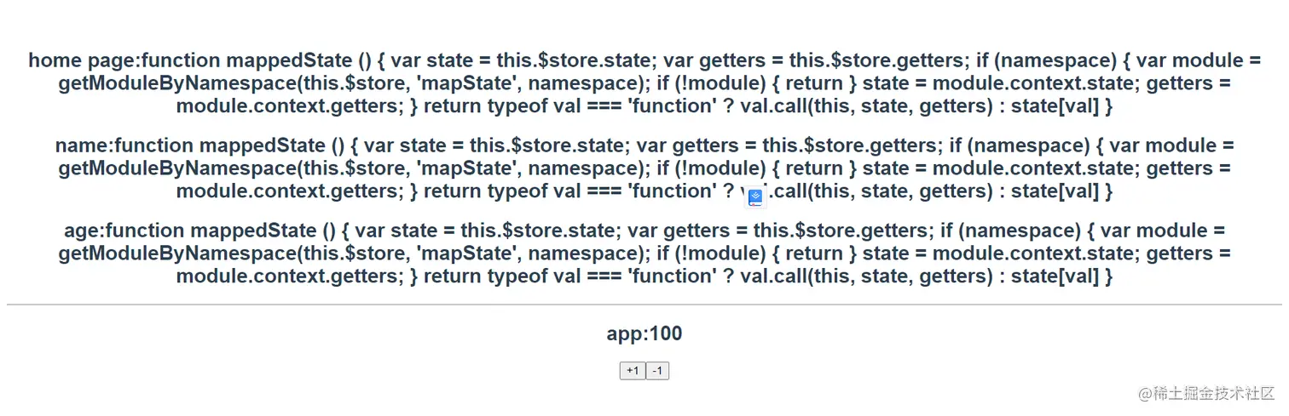Click the 'home page:function' label text
The height and width of the screenshot is (416, 1289).
[125, 60]
